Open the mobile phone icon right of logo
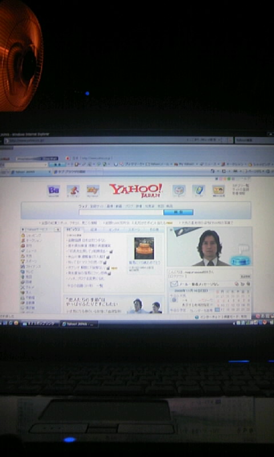274x457 pixels. [x=199, y=191]
